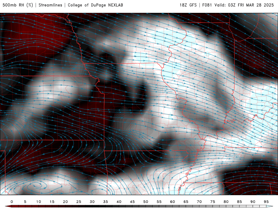The width and height of the screenshot is (278, 208).
Task: Select the "F081" forecast hour text
Action: click(x=207, y=5)
